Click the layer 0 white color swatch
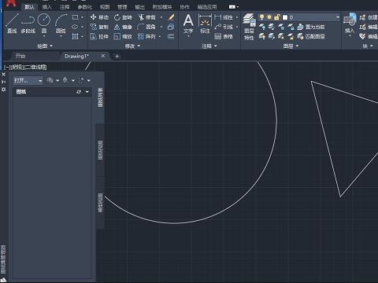This screenshot has width=378, height=283. [x=285, y=17]
